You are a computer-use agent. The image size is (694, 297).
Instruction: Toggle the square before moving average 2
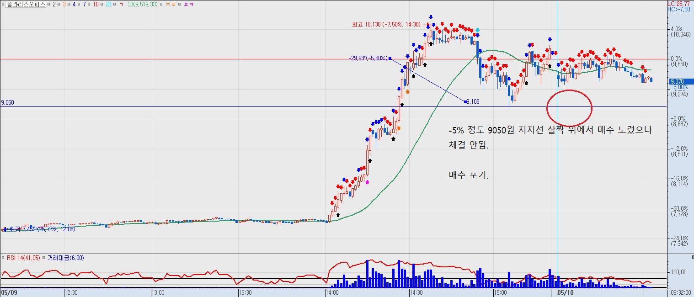pos(48,4)
